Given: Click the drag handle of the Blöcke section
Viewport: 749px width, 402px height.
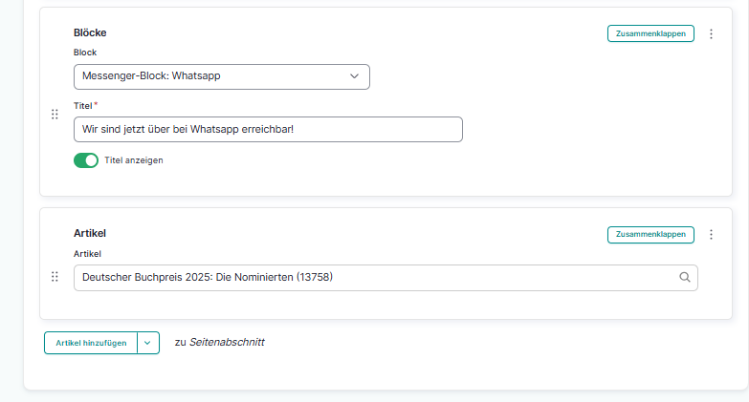Looking at the screenshot, I should [55, 115].
